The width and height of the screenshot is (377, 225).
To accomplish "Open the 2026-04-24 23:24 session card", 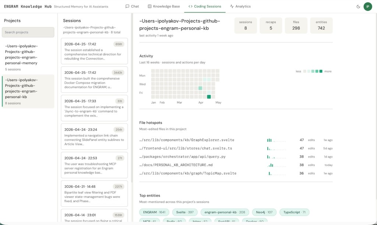I will 94,136.
